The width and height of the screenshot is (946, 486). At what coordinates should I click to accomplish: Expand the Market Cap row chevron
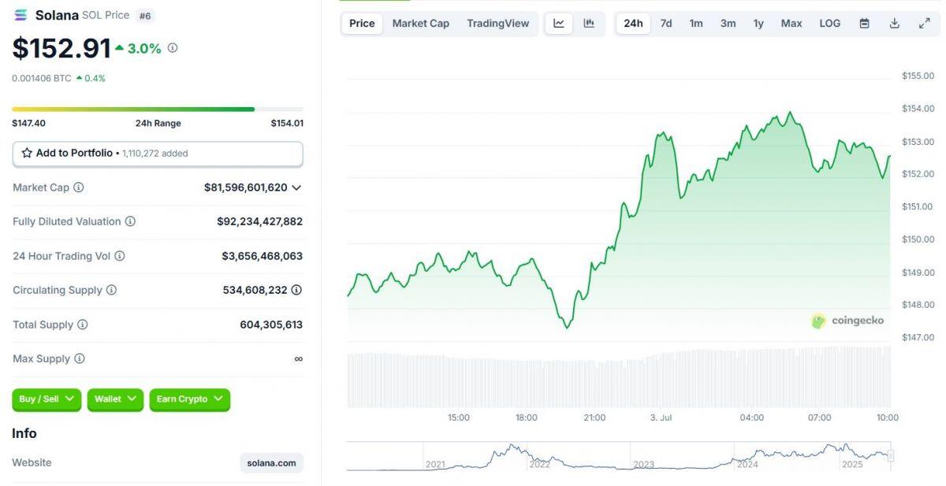[x=296, y=187]
